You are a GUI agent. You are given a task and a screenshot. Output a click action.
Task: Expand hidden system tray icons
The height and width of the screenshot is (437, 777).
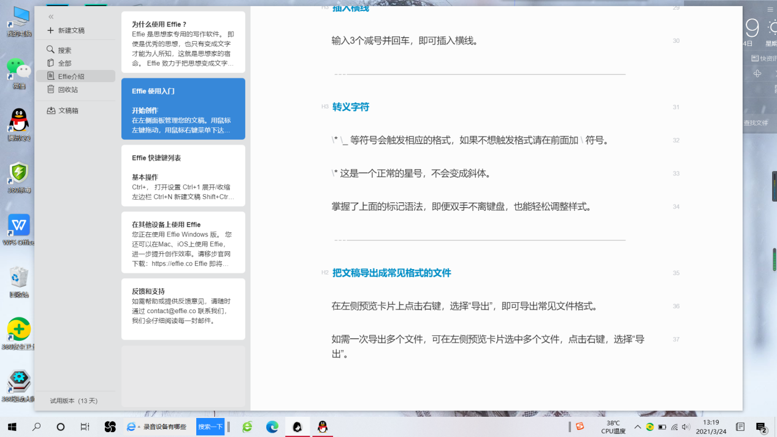[x=637, y=427]
